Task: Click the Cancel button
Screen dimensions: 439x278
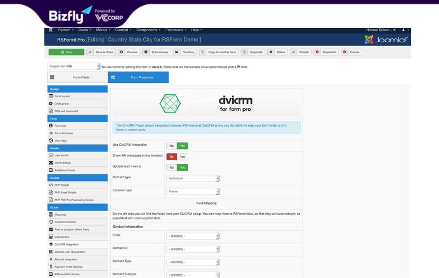Action: point(351,52)
